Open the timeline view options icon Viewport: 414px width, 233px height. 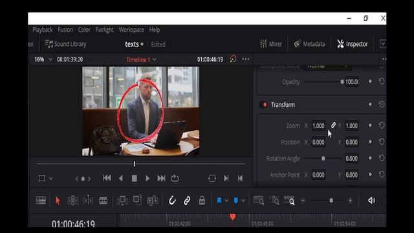pyautogui.click(x=41, y=201)
